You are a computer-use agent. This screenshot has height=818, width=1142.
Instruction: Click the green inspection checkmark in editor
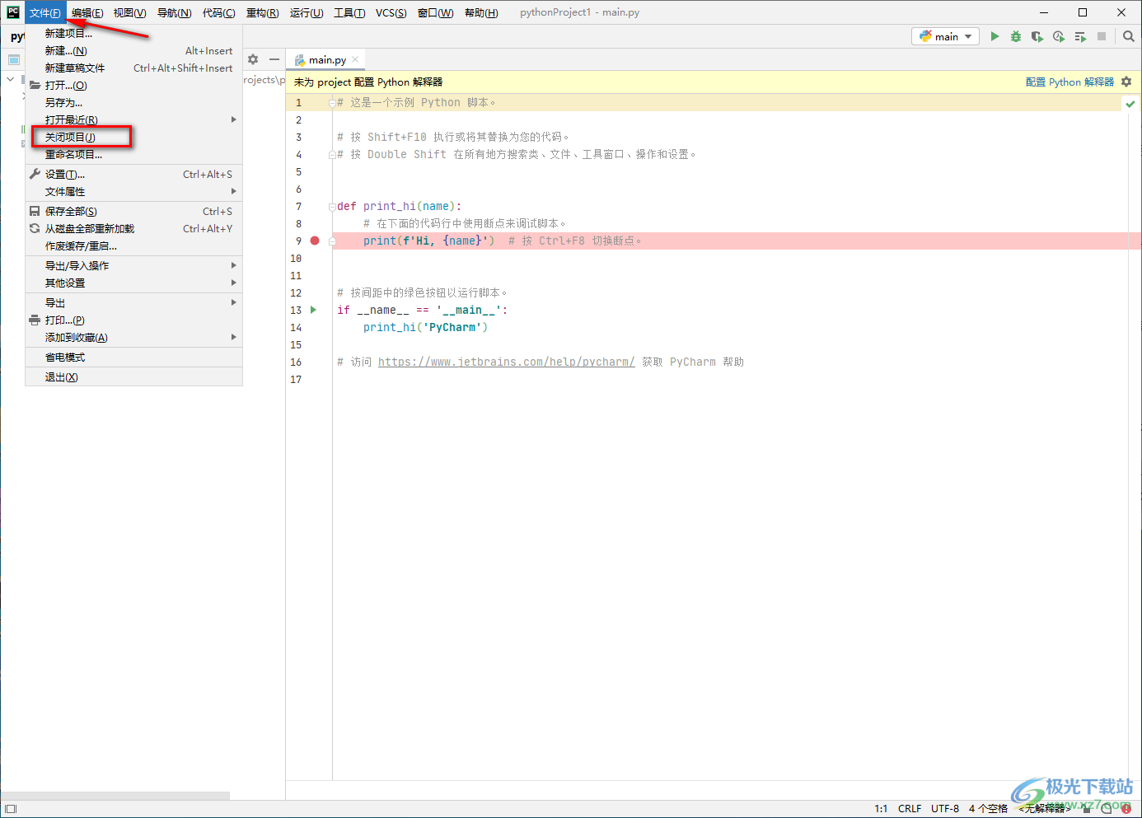(x=1130, y=103)
